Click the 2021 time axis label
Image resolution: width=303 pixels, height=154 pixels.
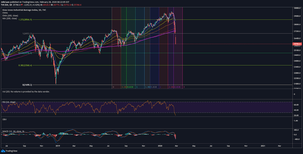coord(263,146)
